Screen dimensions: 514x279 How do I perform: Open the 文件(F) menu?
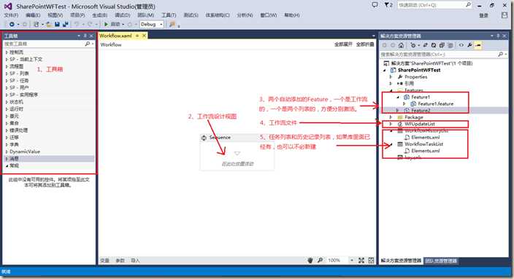pos(11,15)
